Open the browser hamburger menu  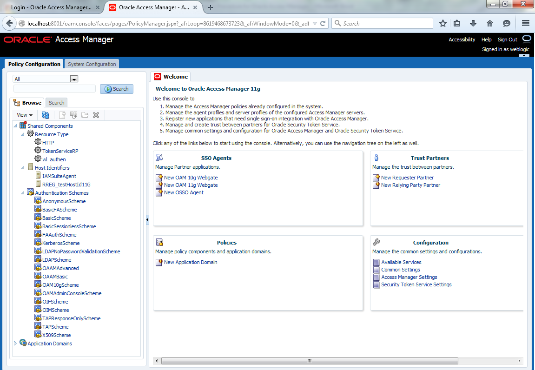[x=525, y=23]
